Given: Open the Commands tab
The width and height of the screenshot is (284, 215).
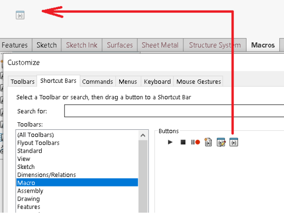Looking at the screenshot, I should tap(97, 81).
